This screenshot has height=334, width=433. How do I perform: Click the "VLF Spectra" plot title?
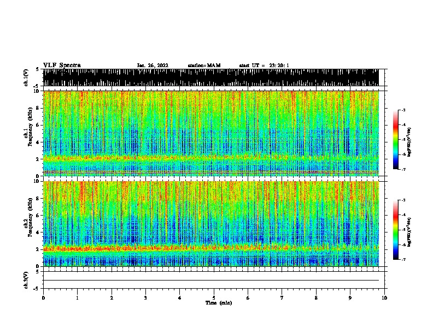click(62, 65)
